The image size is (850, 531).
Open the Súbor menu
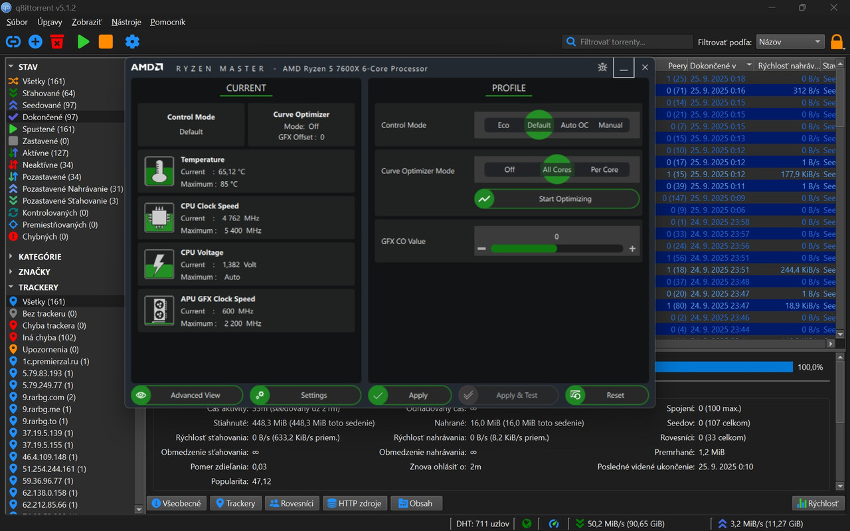[x=17, y=22]
